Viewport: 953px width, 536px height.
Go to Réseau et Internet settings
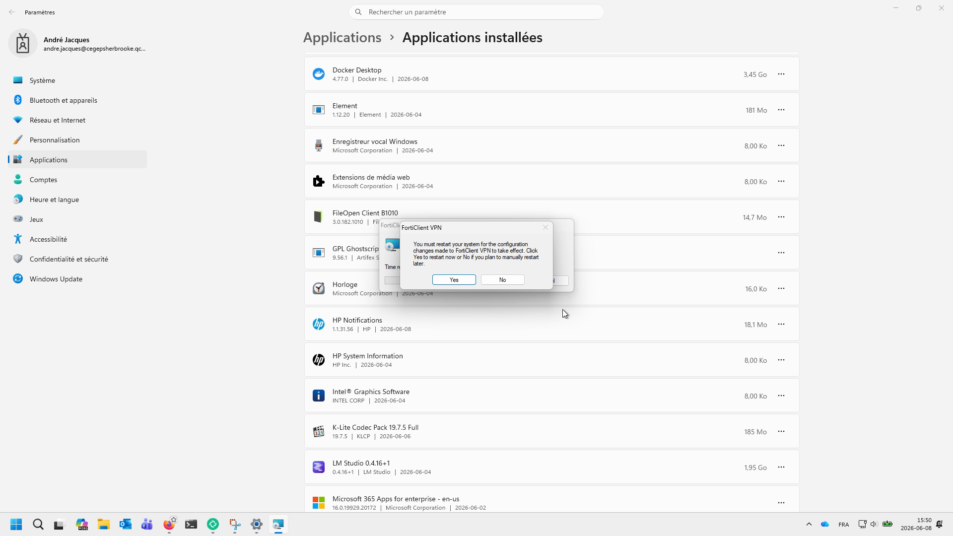click(x=77, y=120)
